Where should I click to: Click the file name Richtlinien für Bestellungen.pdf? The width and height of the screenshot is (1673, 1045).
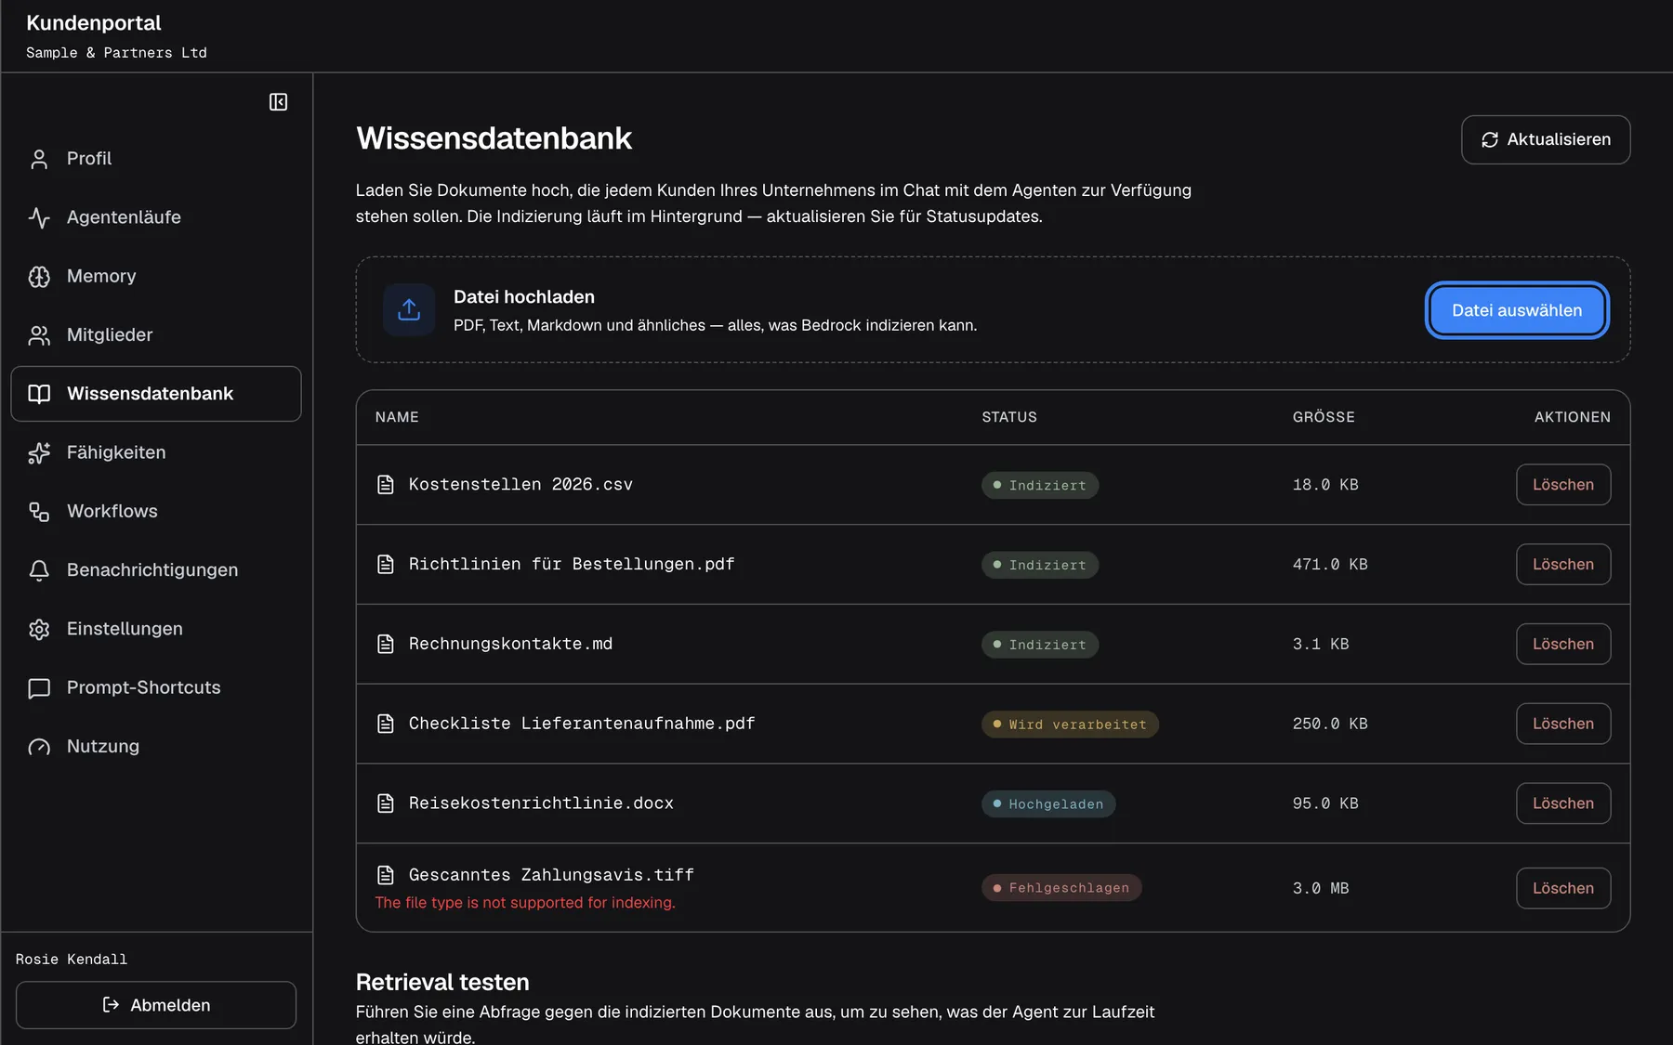point(572,564)
